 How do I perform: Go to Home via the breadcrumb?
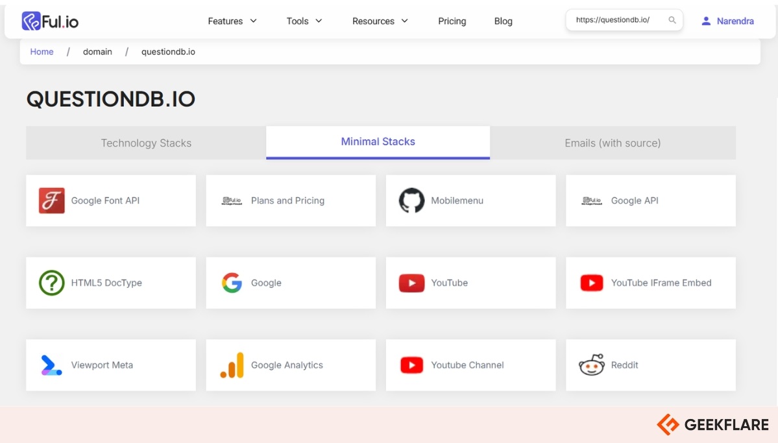point(42,52)
